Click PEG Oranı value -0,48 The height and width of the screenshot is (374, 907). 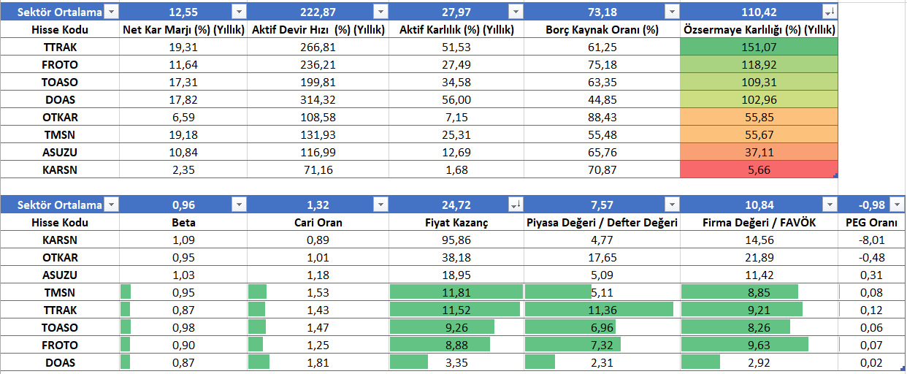pos(872,257)
